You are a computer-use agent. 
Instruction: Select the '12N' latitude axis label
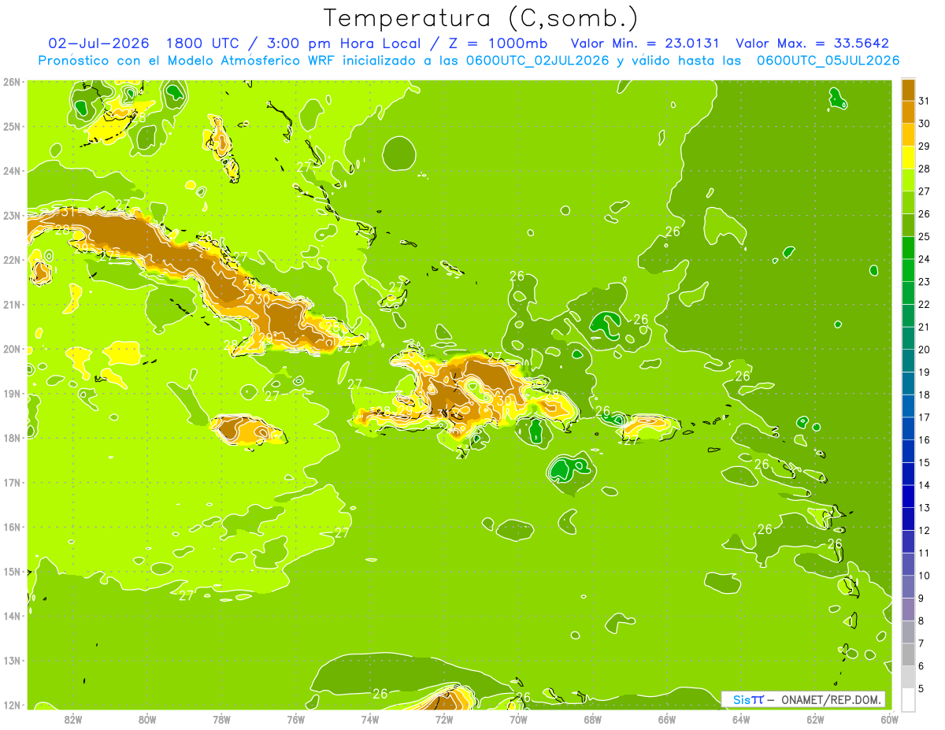(12, 705)
